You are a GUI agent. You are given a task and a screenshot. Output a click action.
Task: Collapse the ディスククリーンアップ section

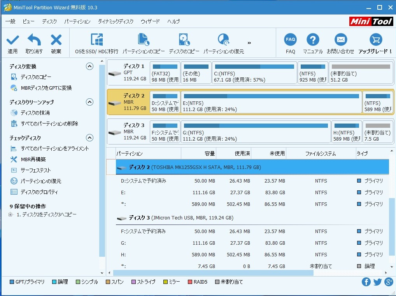[x=89, y=102]
